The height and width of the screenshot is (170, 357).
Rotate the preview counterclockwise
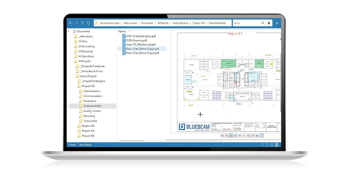click(249, 136)
